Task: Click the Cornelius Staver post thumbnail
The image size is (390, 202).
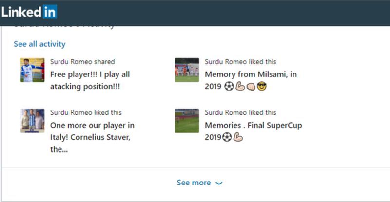Action: pos(32,121)
